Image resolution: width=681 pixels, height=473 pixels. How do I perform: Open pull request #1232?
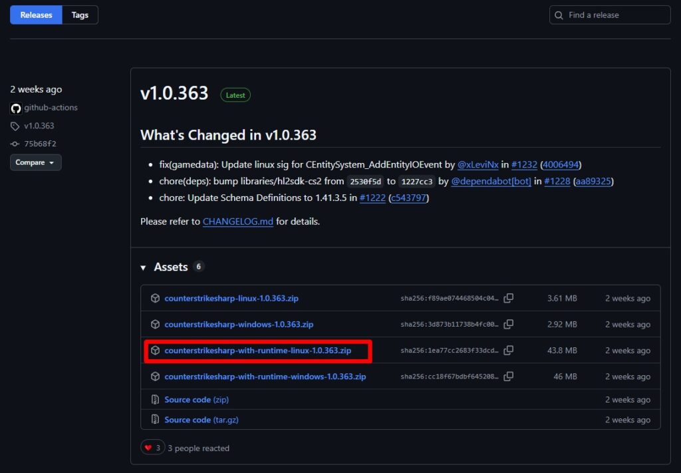[x=524, y=164]
